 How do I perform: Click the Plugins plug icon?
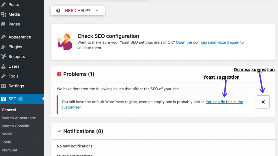click(3, 47)
